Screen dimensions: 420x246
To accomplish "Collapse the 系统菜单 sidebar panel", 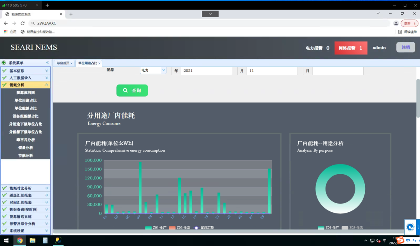I will point(47,63).
